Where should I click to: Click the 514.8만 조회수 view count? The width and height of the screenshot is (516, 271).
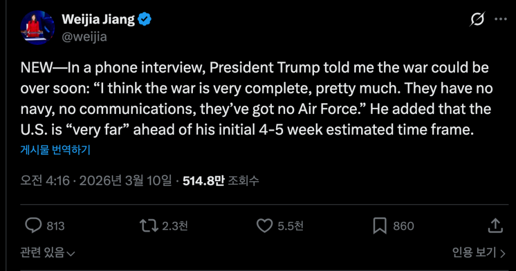pos(221,181)
